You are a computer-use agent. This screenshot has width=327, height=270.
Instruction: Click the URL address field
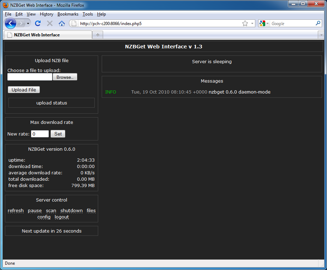tap(160, 24)
